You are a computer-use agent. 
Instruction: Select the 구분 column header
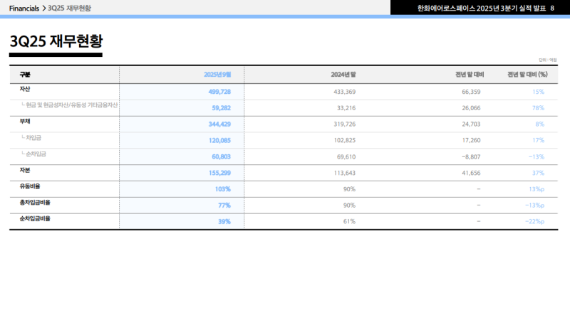[x=25, y=74]
